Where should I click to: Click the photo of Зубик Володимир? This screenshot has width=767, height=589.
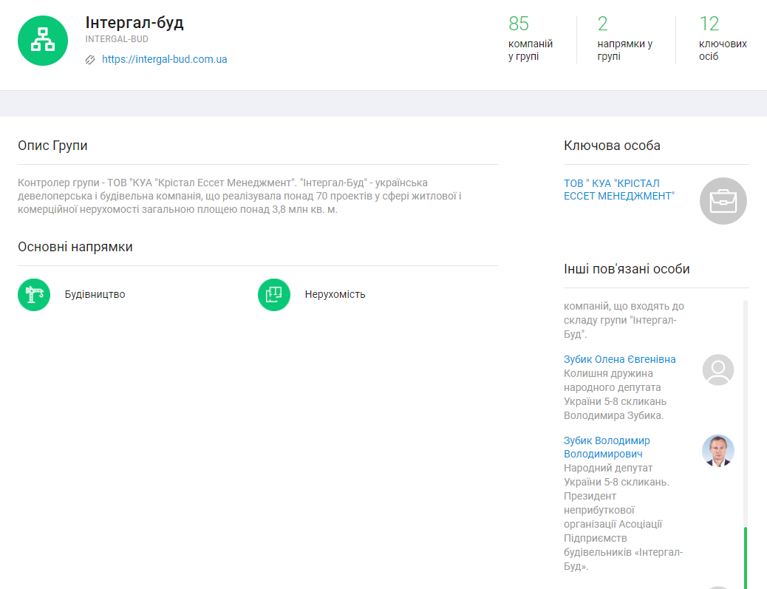(x=717, y=450)
